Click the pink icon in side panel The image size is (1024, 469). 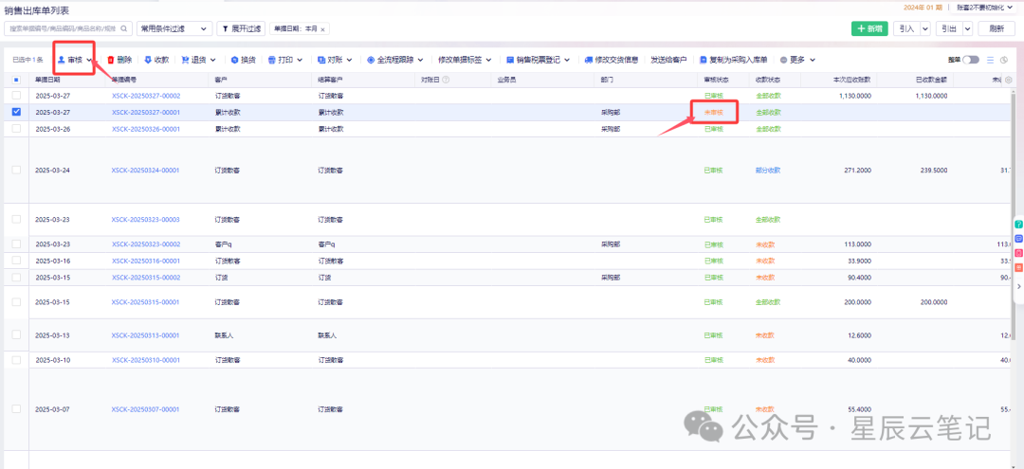click(x=1018, y=253)
